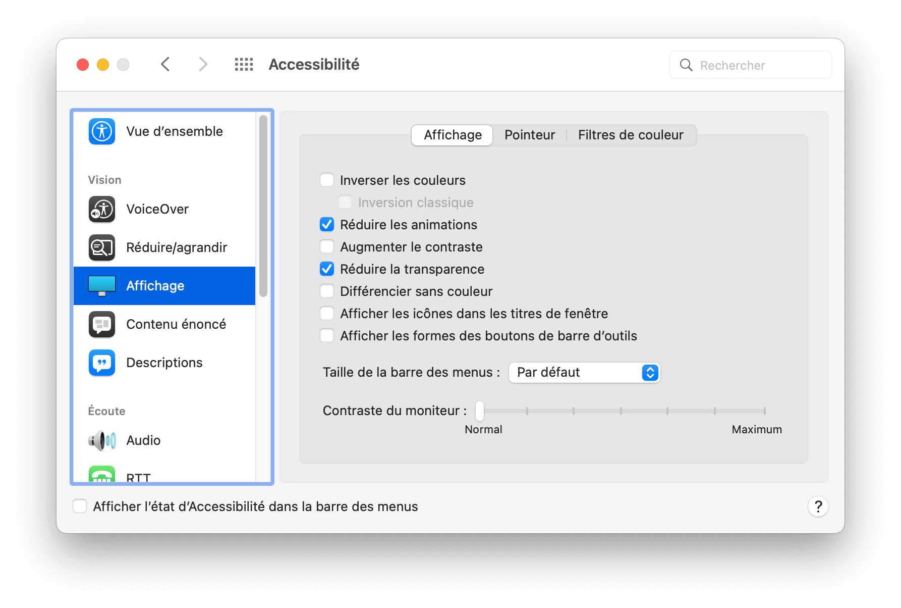Open the Taille de la barre des menus dropdown
Image resolution: width=901 pixels, height=608 pixels.
coord(584,373)
